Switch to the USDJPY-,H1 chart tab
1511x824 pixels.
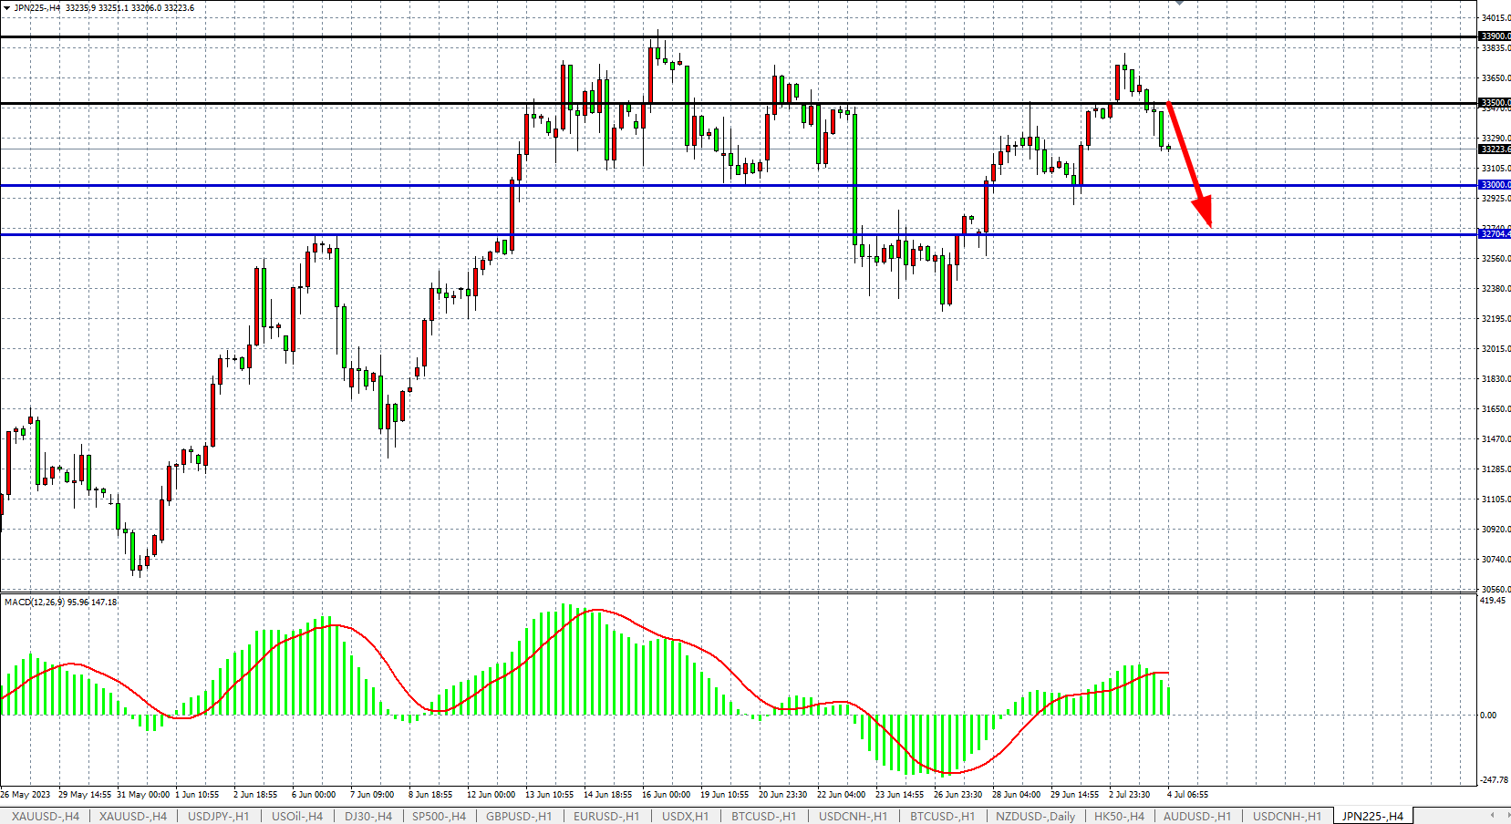pos(218,816)
